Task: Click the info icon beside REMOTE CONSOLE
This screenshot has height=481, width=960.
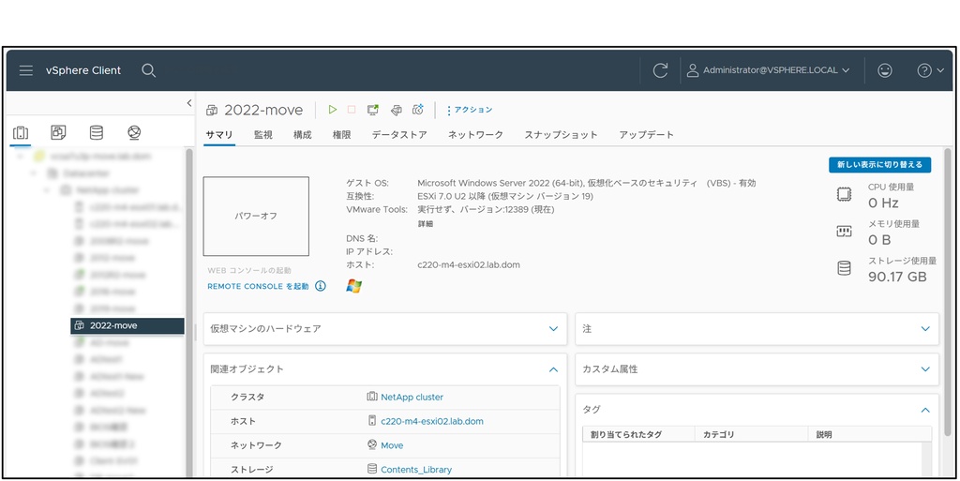Action: pos(321,286)
